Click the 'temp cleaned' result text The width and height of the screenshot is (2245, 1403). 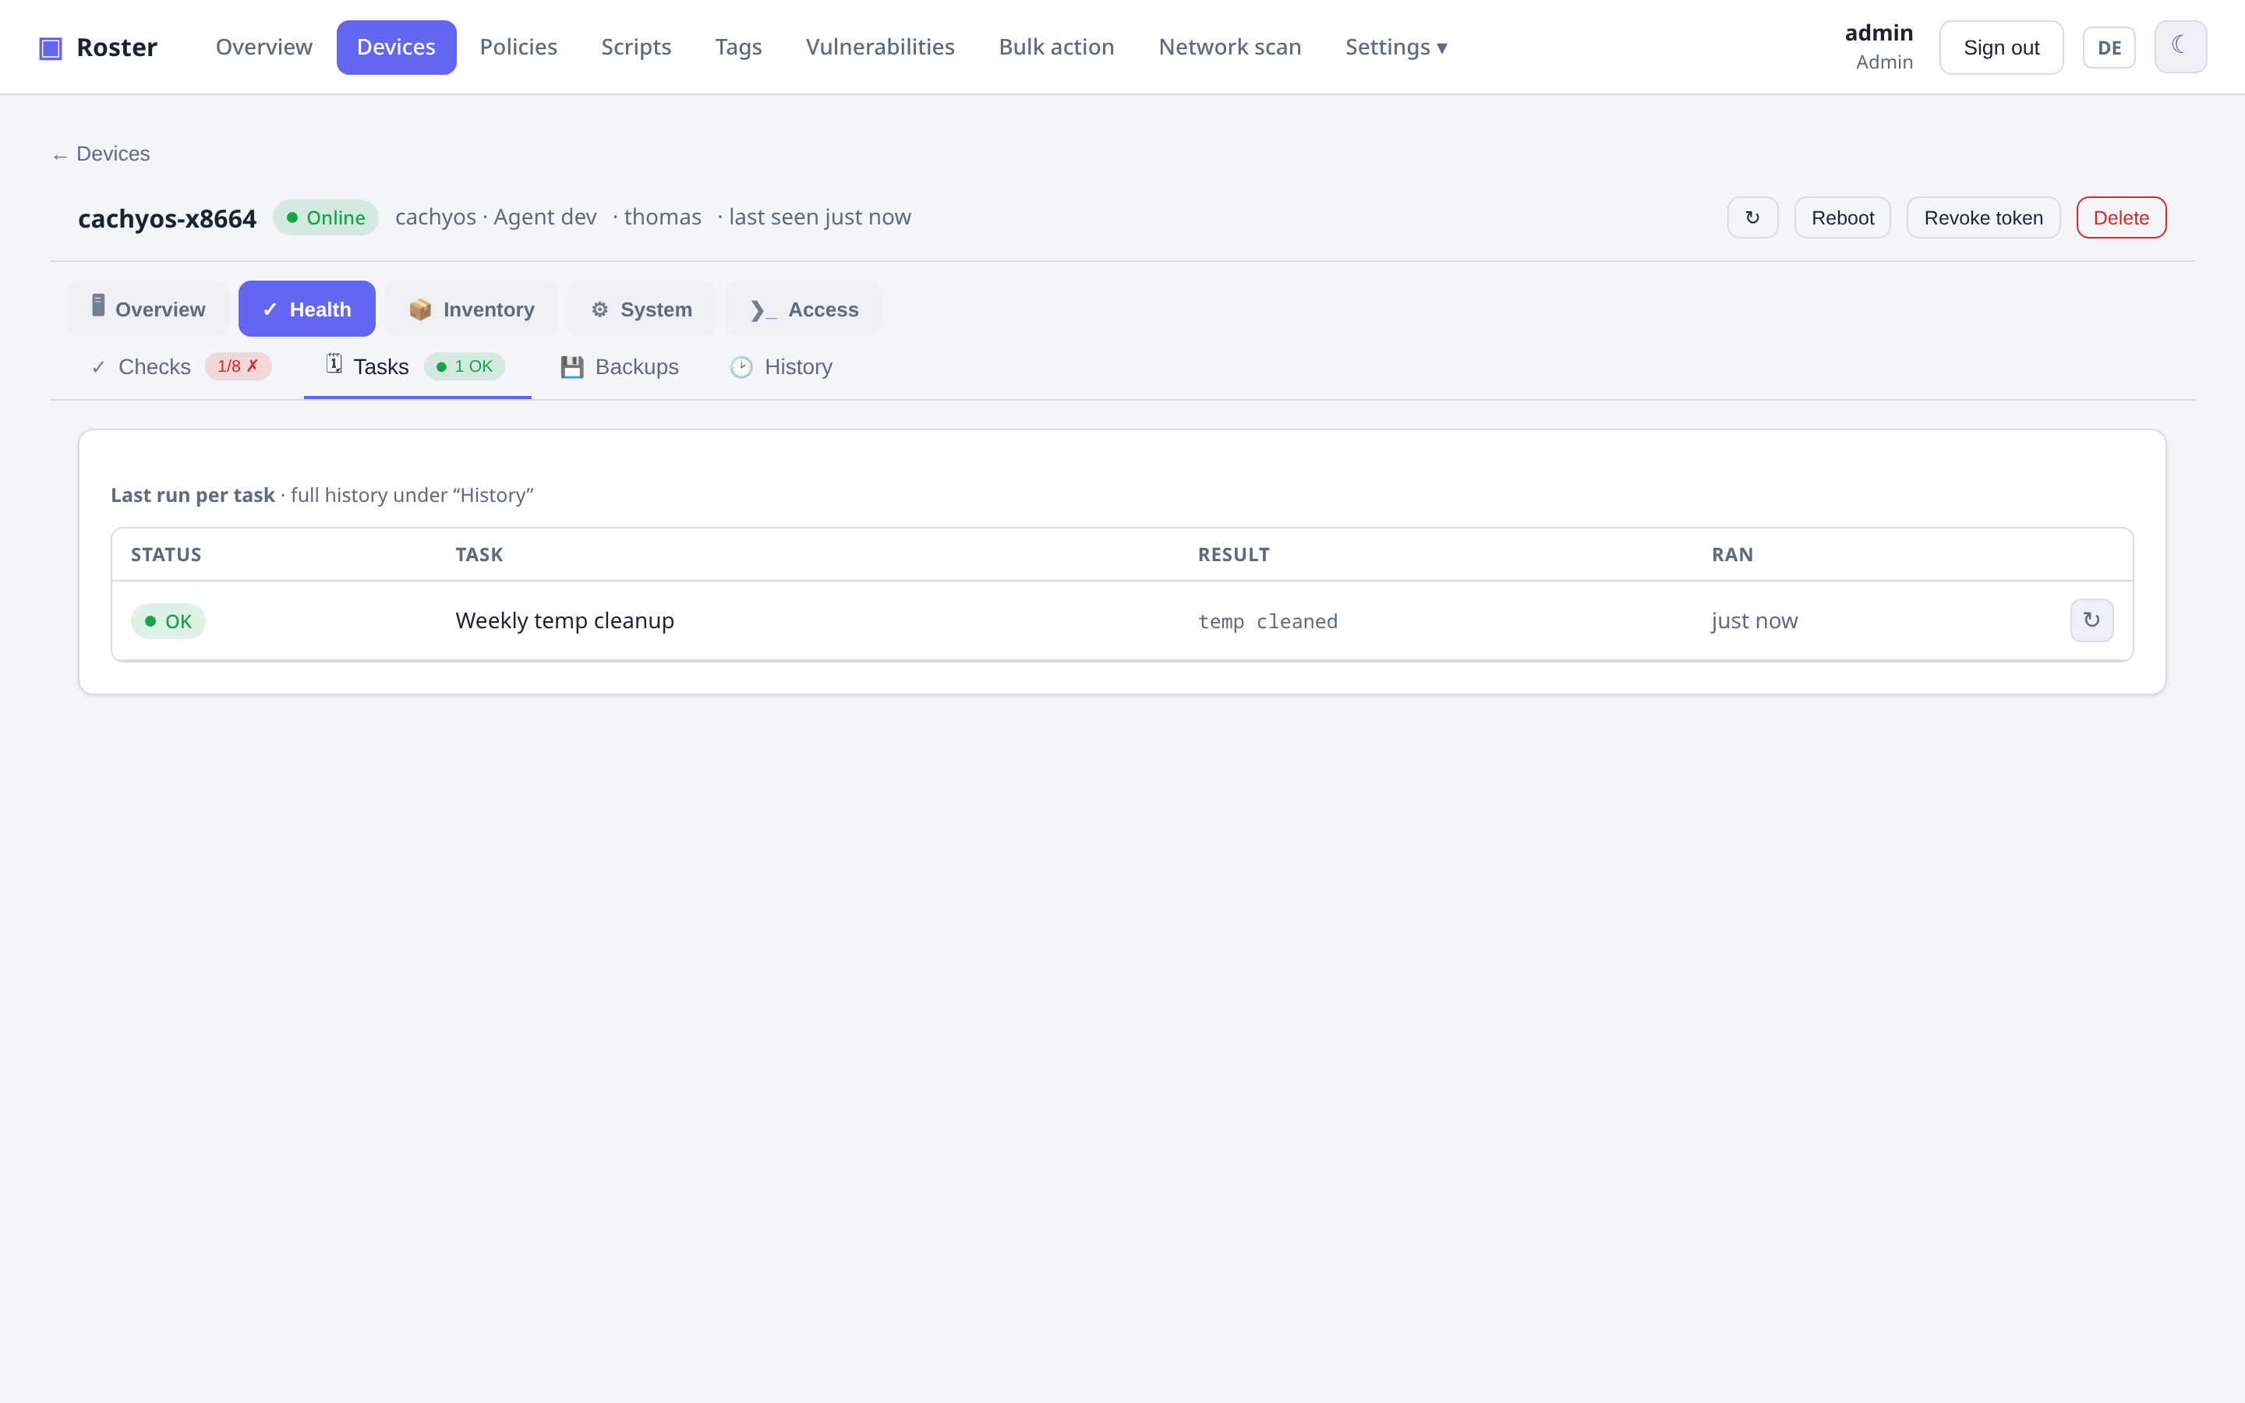point(1267,622)
